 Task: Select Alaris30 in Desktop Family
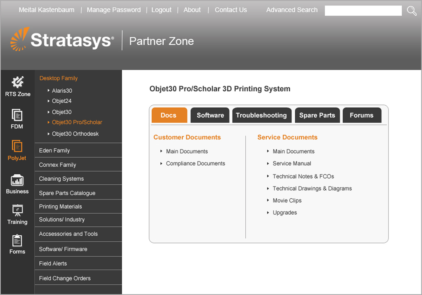(x=62, y=91)
